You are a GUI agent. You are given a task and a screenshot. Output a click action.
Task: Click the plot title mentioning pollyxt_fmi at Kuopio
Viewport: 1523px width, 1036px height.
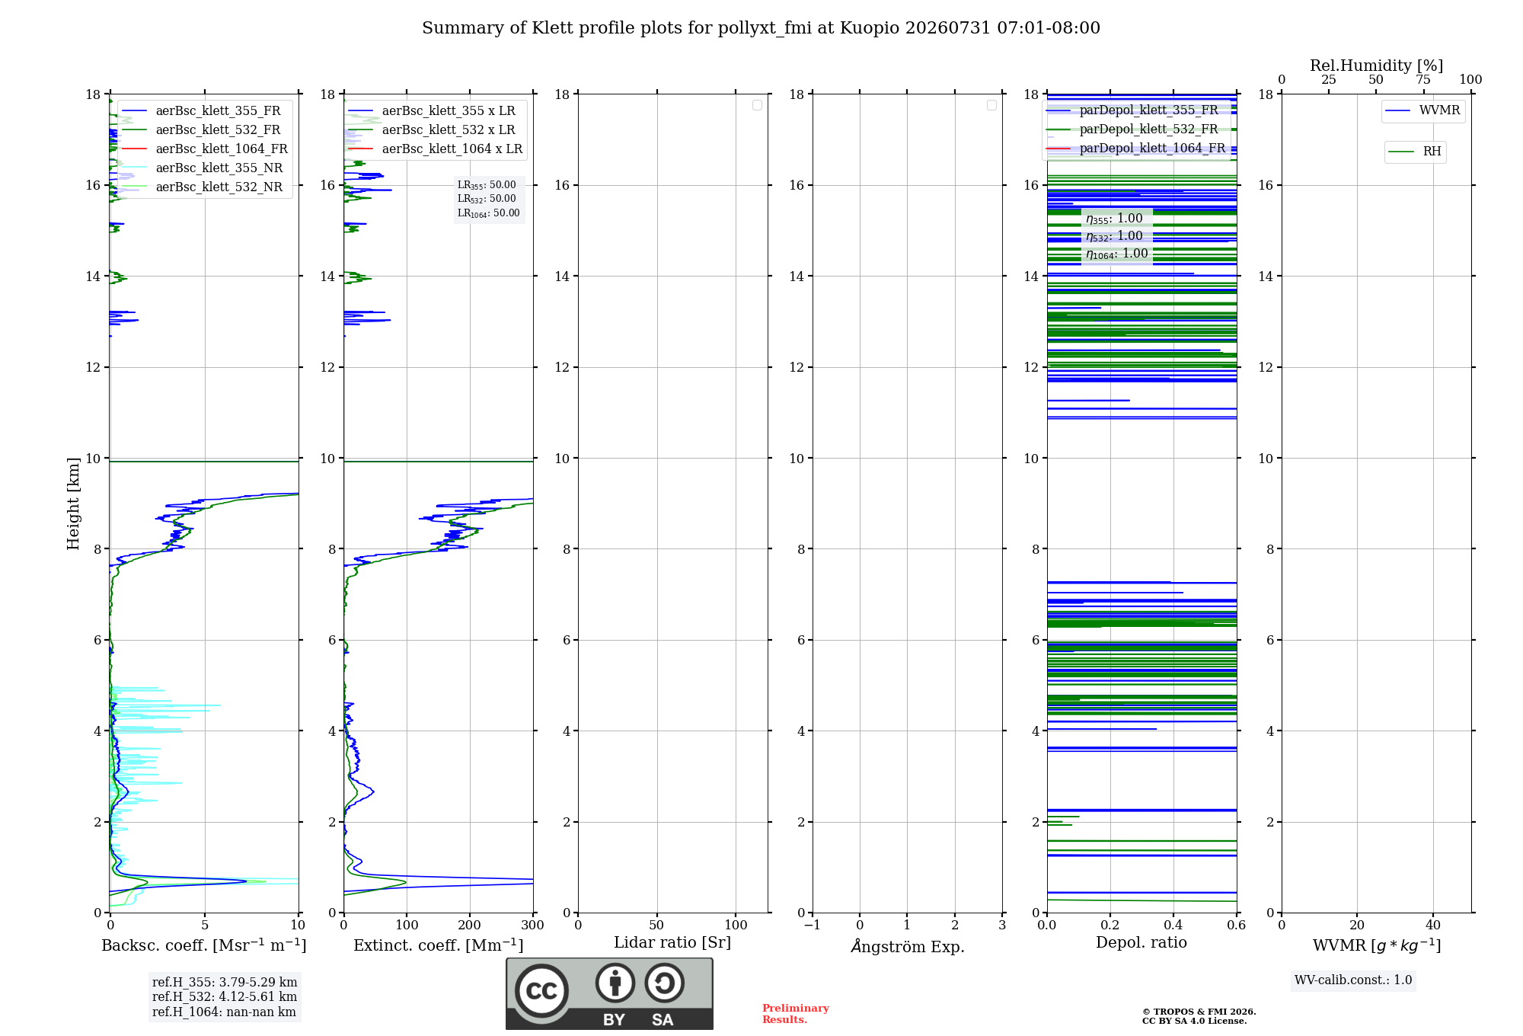761,28
